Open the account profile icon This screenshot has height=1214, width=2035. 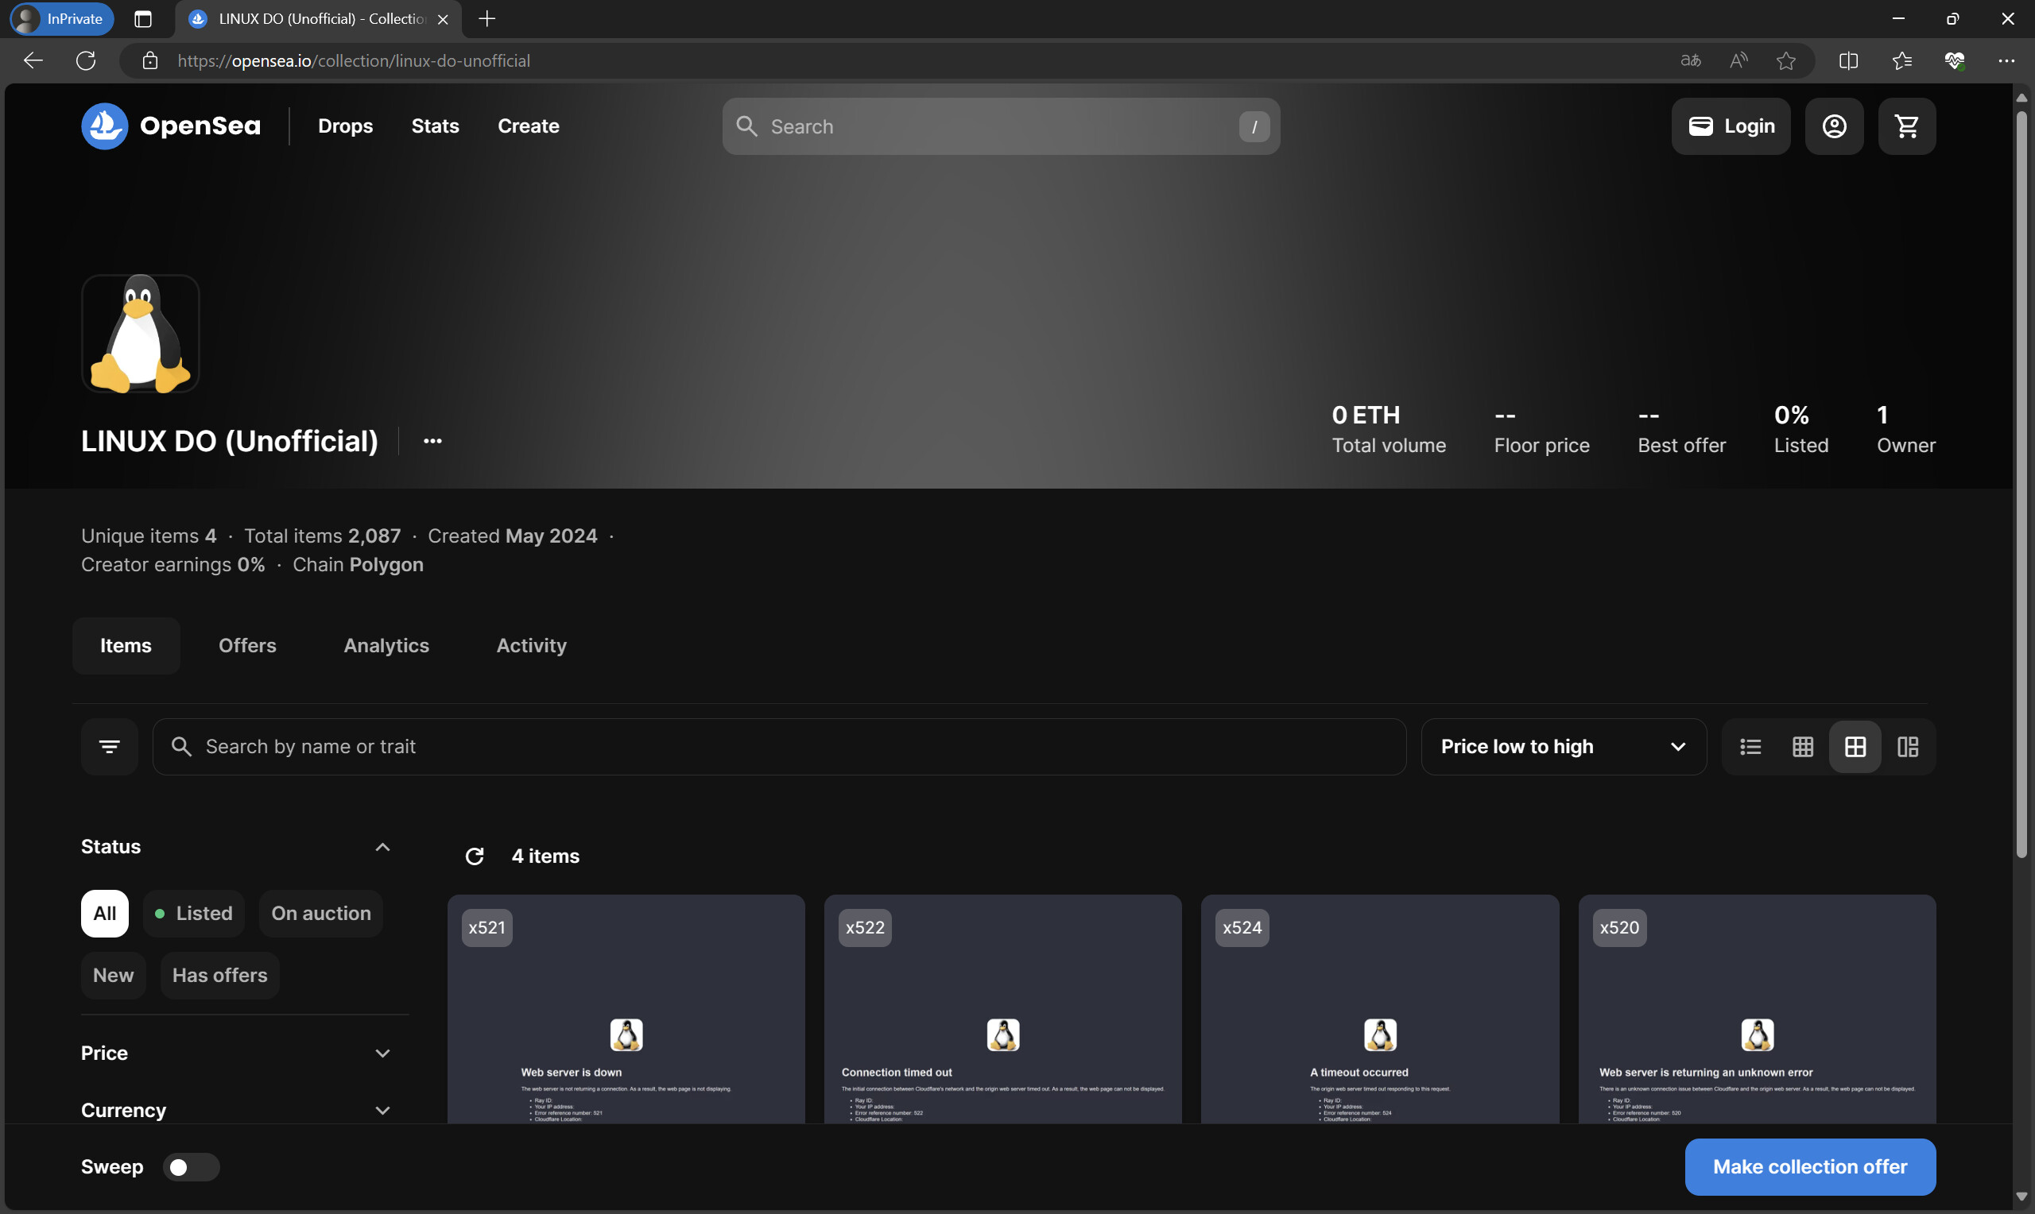click(x=1835, y=126)
